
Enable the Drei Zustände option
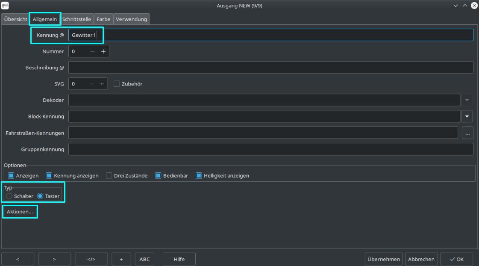coord(109,176)
